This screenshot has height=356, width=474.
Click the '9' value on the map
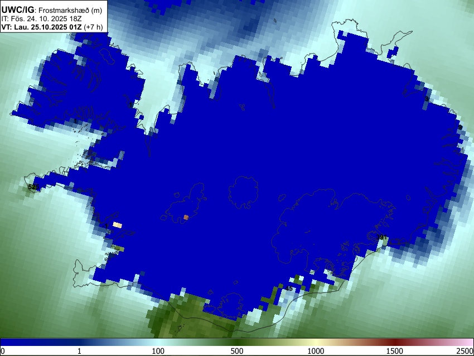460,127
